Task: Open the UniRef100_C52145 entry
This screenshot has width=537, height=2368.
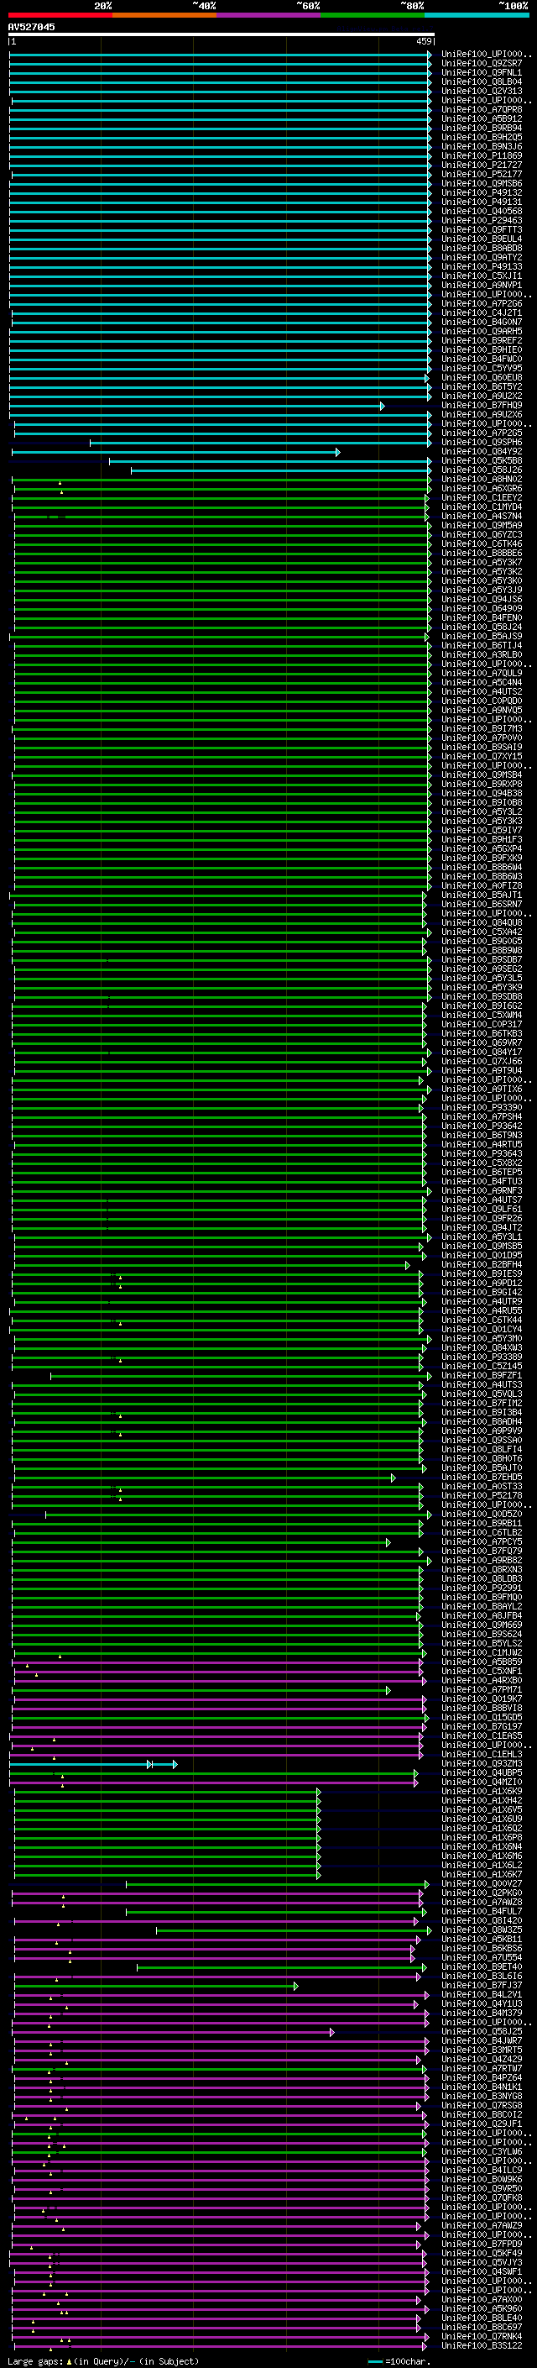Action: tap(482, 1367)
